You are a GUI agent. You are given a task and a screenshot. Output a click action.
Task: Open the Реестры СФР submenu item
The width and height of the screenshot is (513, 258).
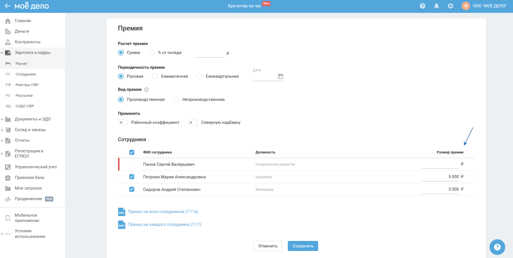pyautogui.click(x=32, y=85)
